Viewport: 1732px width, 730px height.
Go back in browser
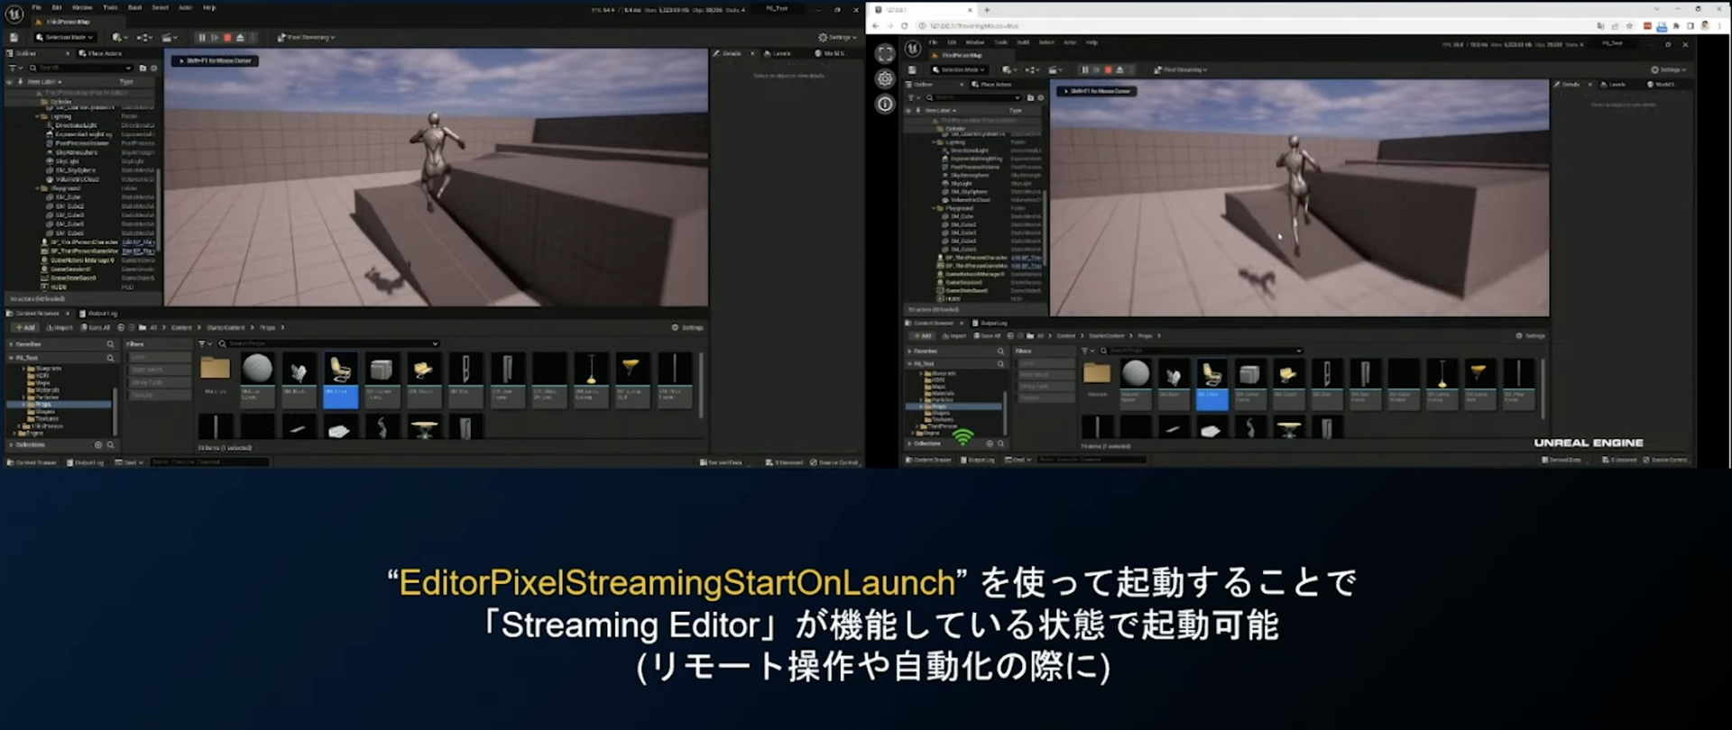[x=876, y=26]
